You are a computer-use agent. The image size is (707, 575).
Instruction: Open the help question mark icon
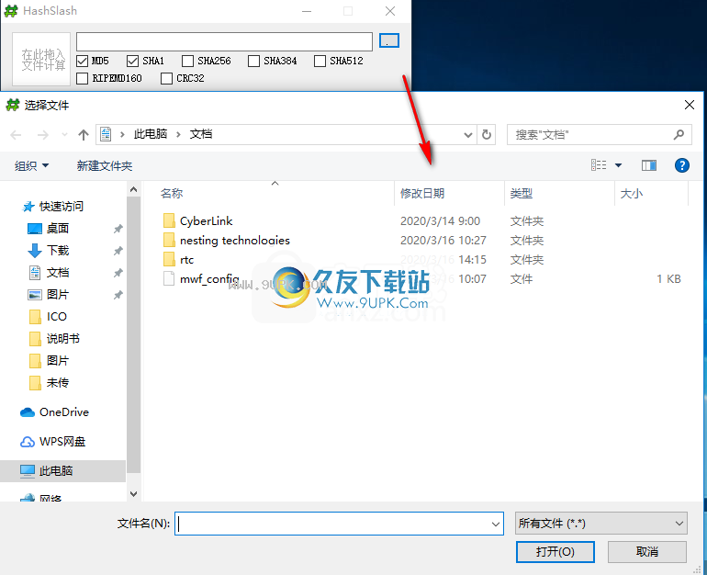(681, 165)
